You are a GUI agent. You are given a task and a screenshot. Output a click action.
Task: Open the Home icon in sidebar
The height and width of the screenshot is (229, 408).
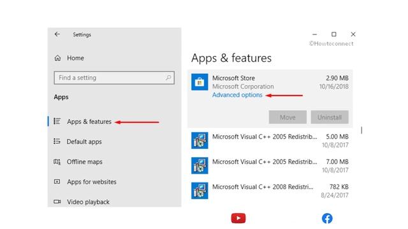(x=57, y=58)
